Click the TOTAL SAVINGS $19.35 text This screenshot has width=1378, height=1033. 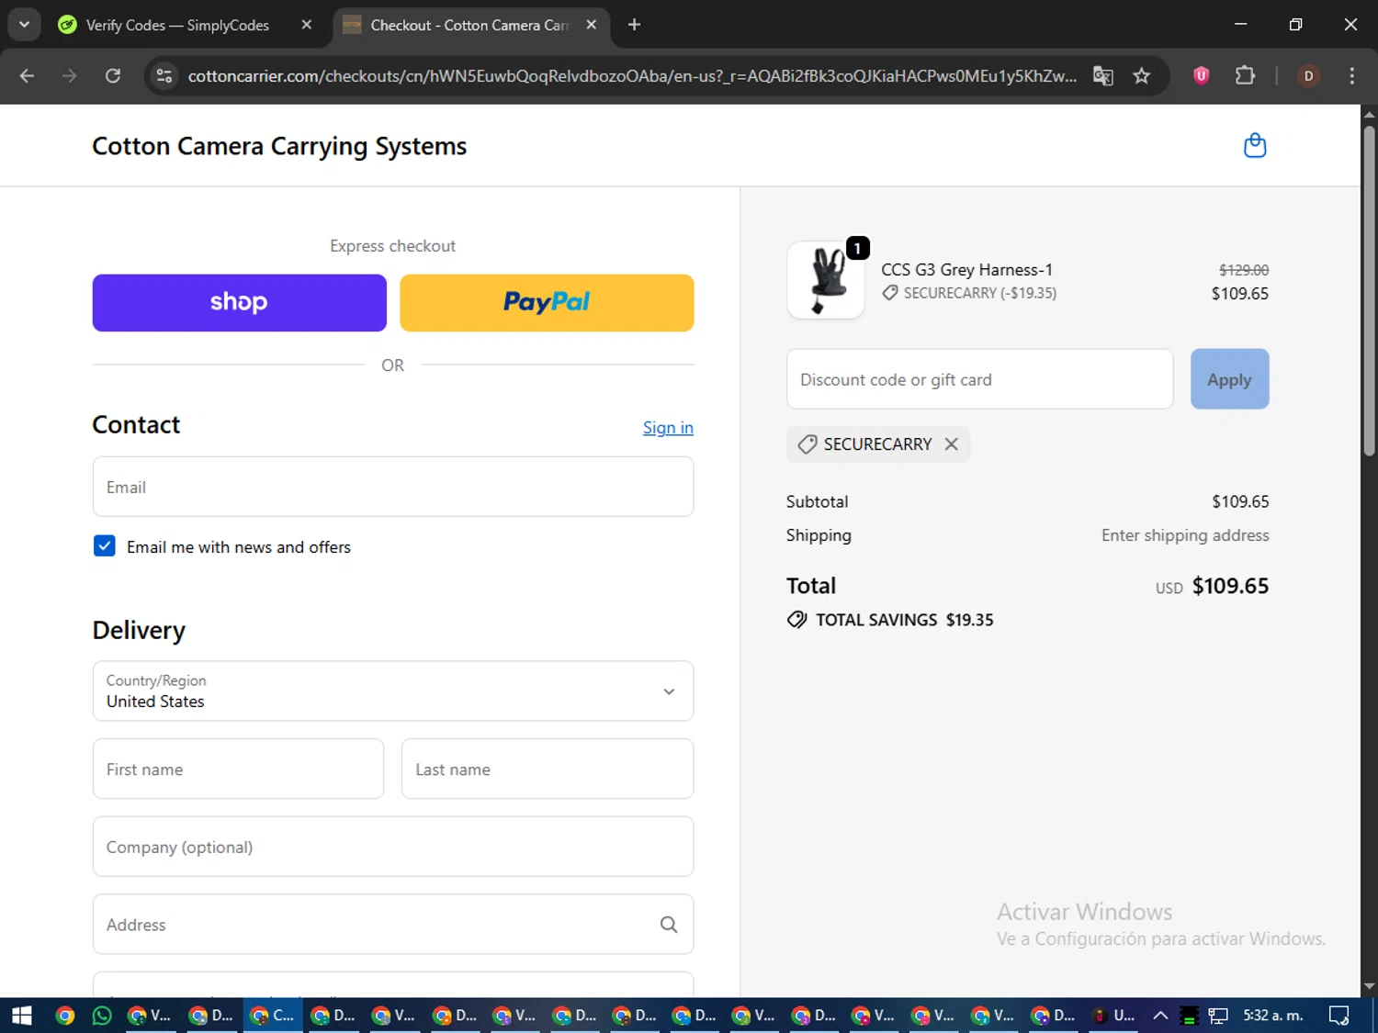(905, 620)
